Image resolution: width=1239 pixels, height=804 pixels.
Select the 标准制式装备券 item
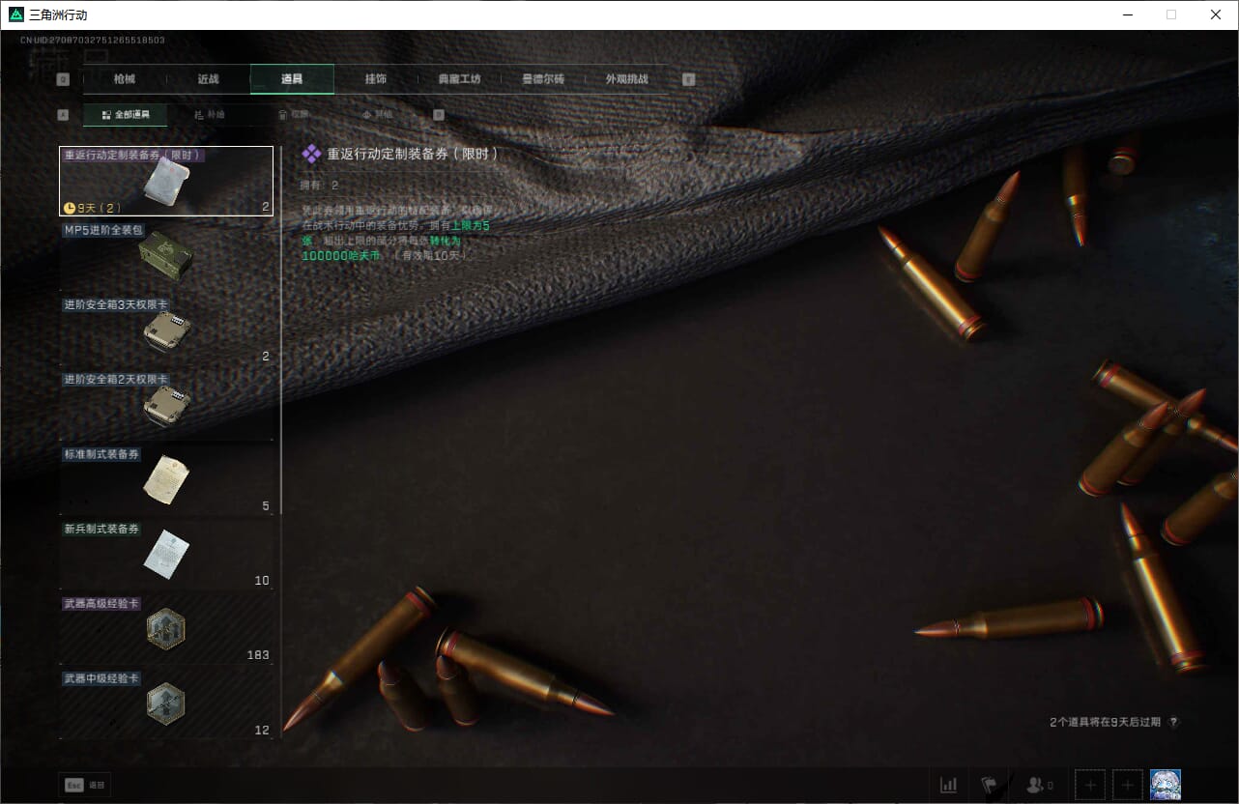pos(166,480)
